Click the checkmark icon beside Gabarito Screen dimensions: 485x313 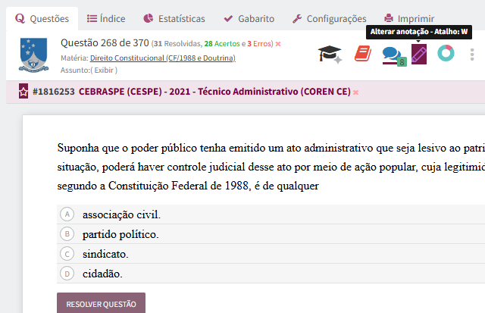tap(228, 19)
